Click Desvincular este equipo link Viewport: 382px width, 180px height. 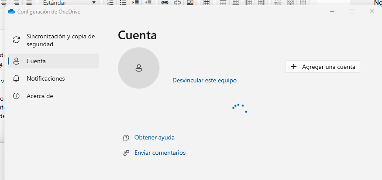point(204,80)
